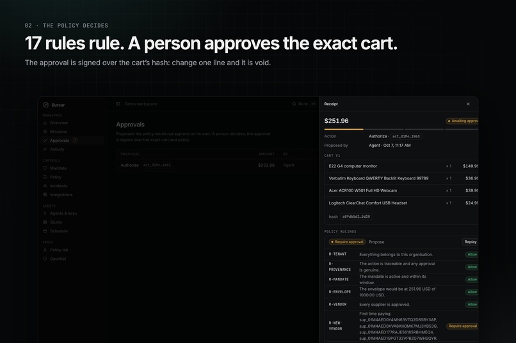This screenshot has height=343, width=516.
Task: Select the E22 G4 computer monitor cart line
Action: [x=401, y=166]
